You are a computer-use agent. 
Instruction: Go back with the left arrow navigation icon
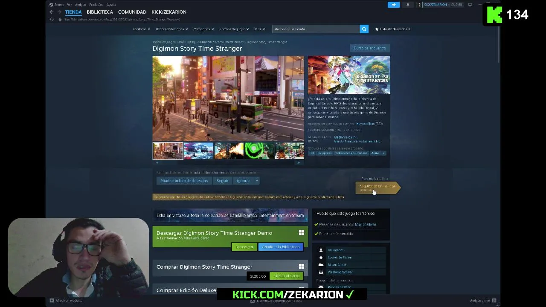pos(52,12)
